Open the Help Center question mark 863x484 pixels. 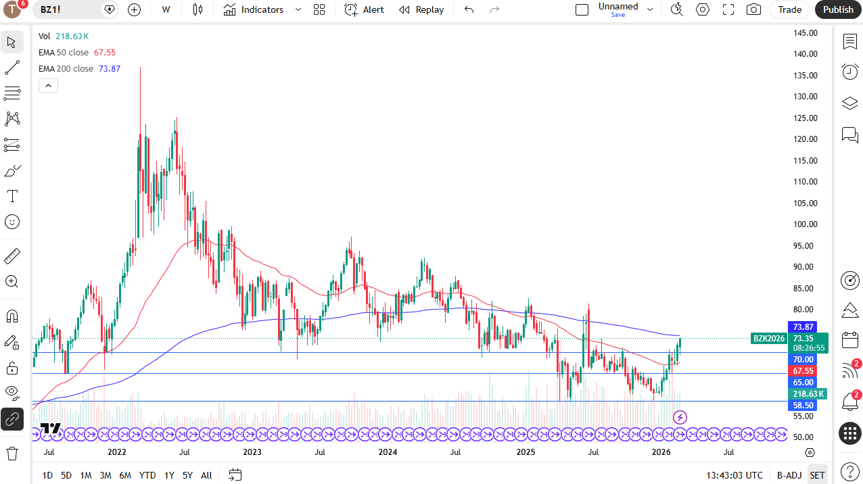tap(850, 471)
